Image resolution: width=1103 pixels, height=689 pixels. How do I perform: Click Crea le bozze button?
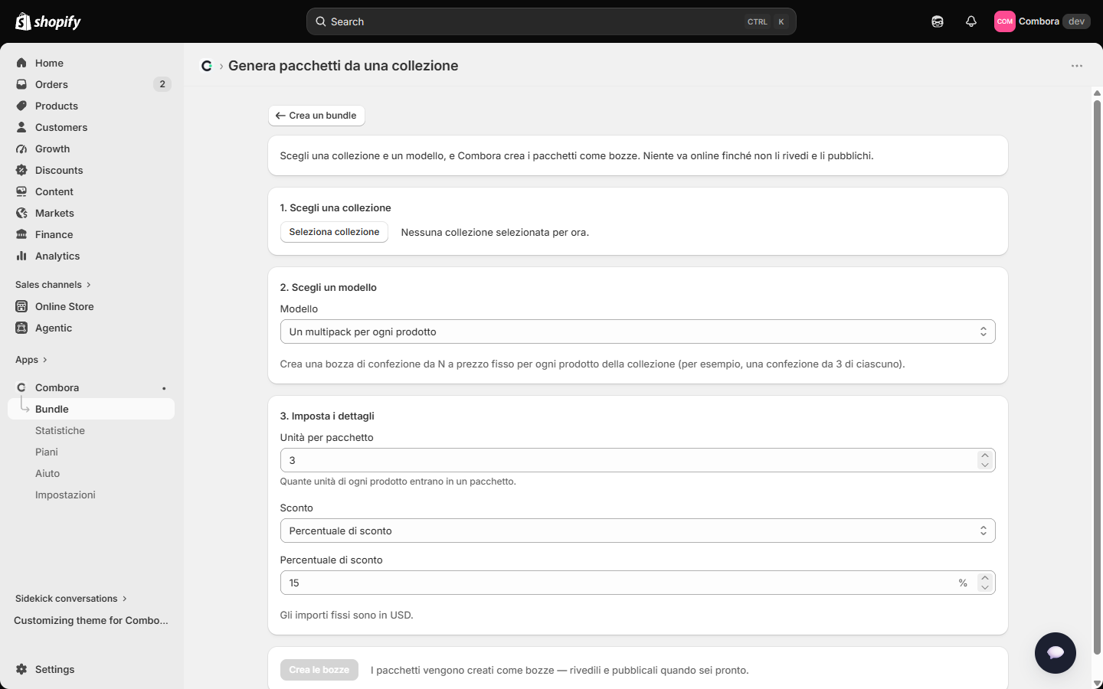(x=319, y=670)
